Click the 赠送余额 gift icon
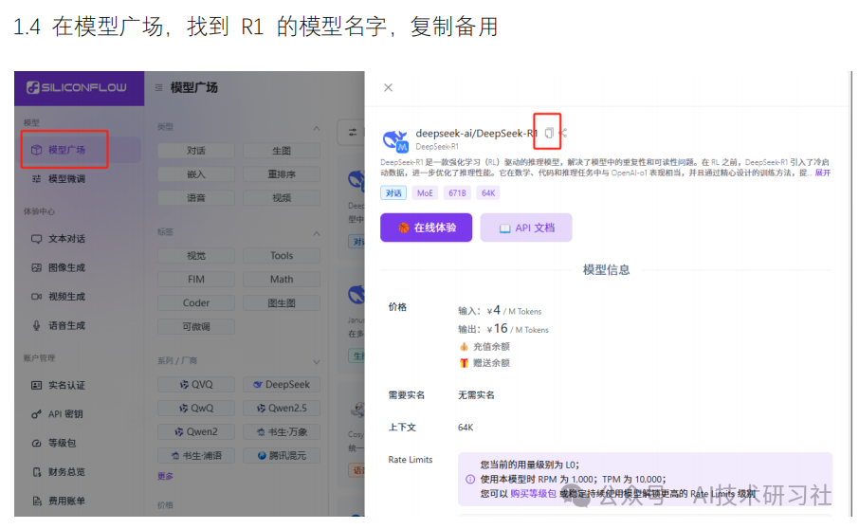This screenshot has height=529, width=859. pos(464,363)
